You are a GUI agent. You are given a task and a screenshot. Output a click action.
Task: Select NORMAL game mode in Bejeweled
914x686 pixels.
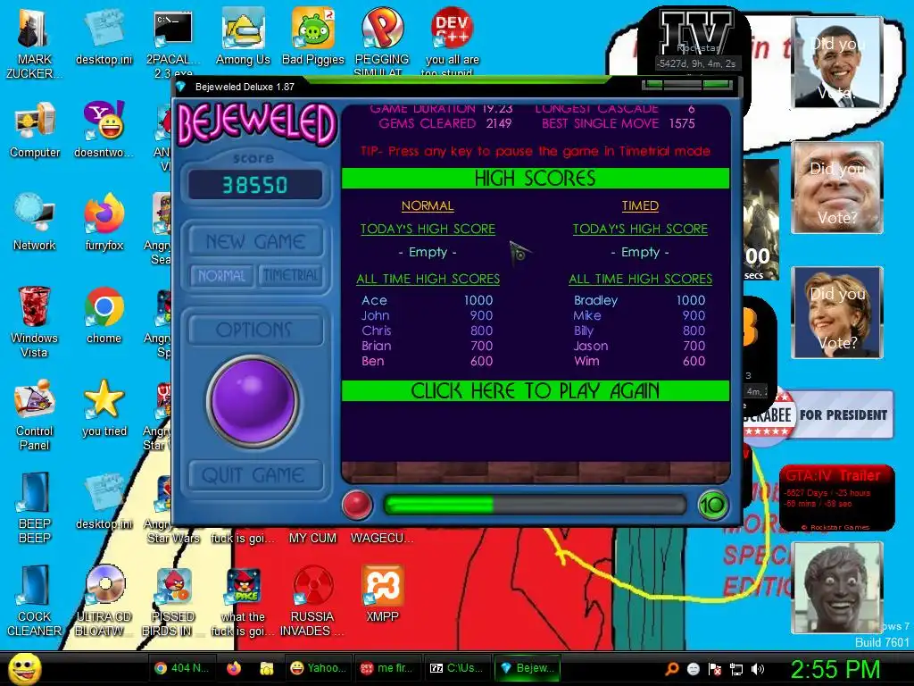click(221, 276)
